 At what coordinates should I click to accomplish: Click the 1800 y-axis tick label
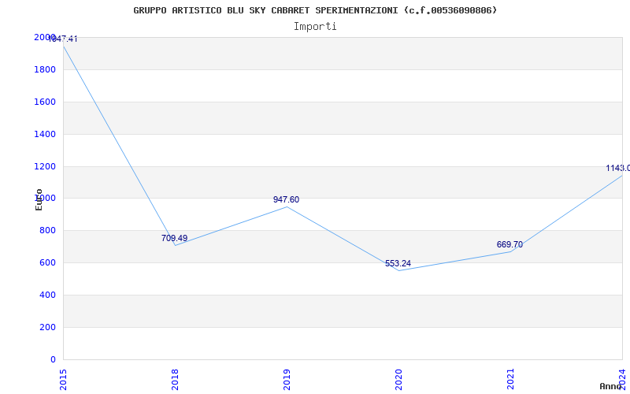[45, 69]
